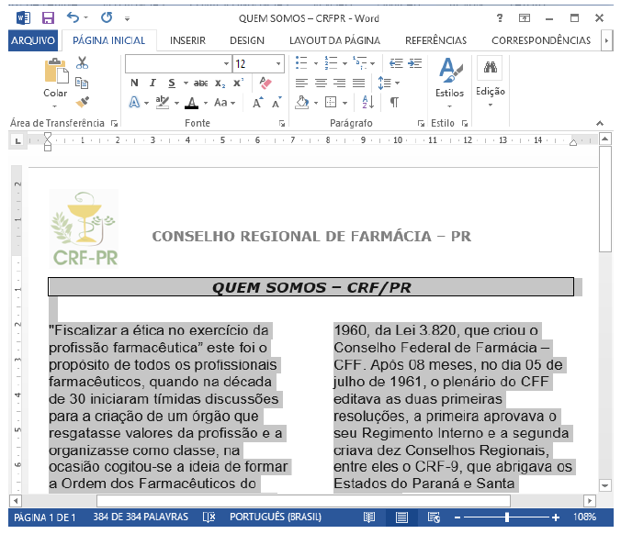Toggle italic formatting (I)
The image size is (621, 534).
(152, 83)
